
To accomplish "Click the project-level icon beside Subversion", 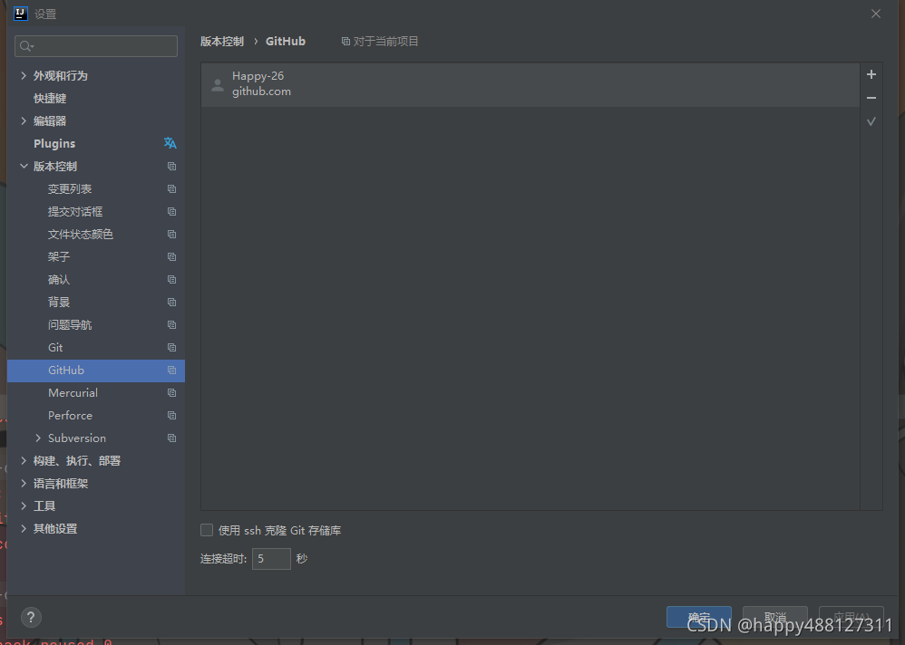I will tap(171, 438).
